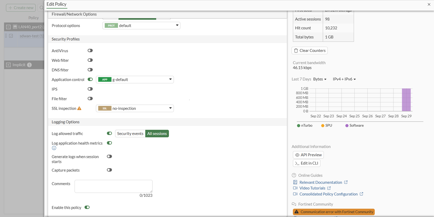Open the Application control g-default dropdown

point(135,79)
